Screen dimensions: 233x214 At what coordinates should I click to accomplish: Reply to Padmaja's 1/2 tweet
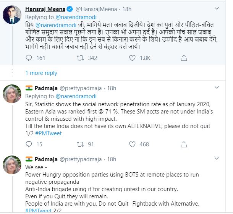coord(29,144)
